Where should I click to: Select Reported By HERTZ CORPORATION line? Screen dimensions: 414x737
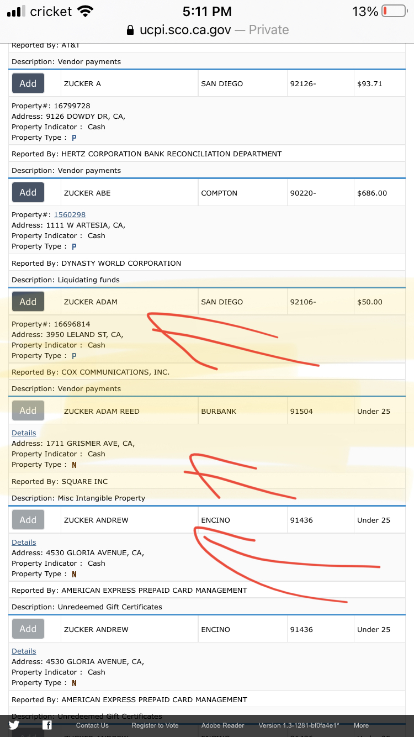point(147,154)
